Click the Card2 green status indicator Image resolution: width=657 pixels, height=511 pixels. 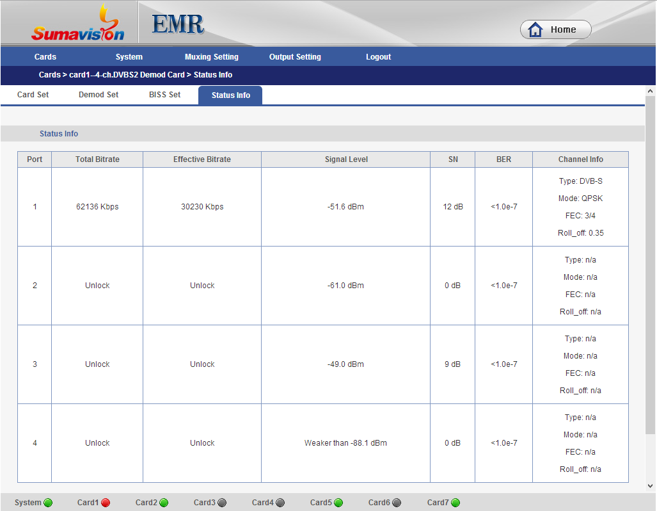[x=164, y=503]
